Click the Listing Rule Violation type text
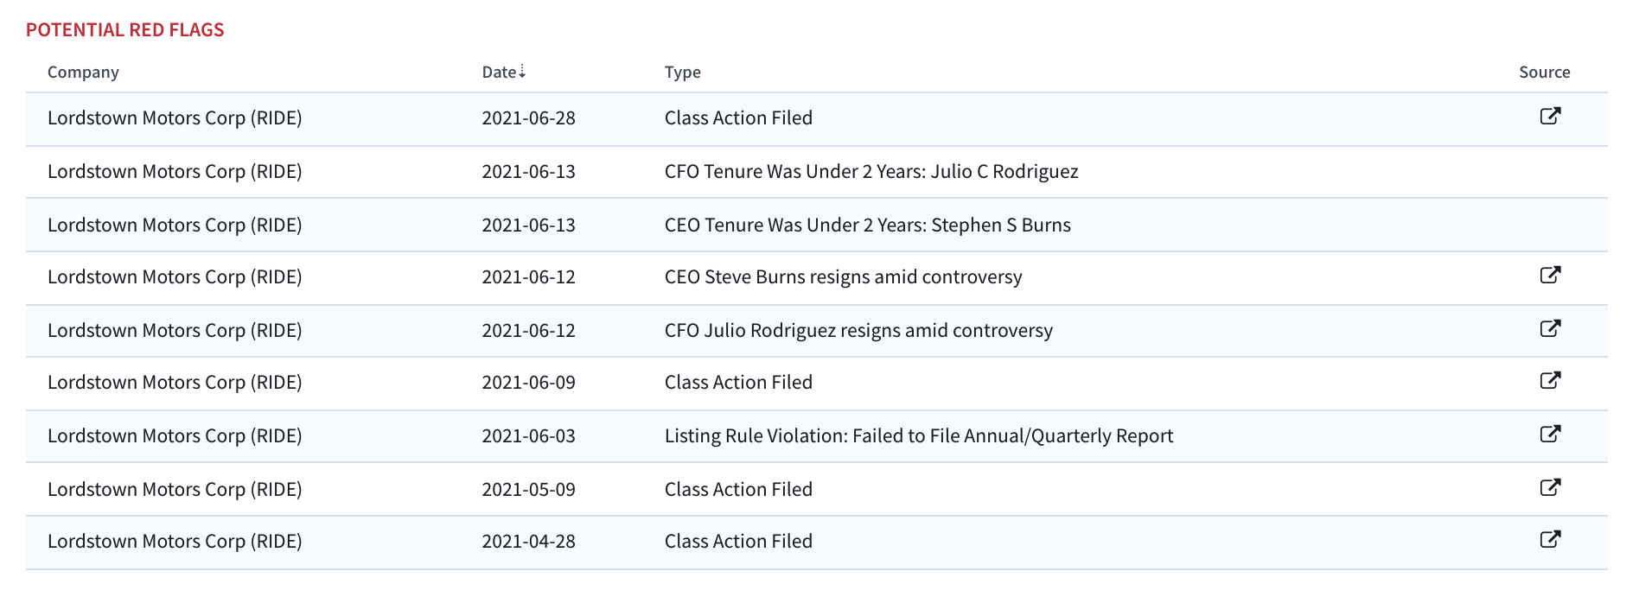 coord(919,436)
